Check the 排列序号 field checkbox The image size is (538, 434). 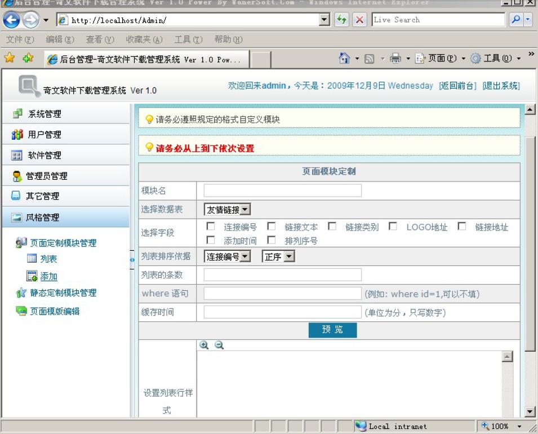click(x=272, y=240)
